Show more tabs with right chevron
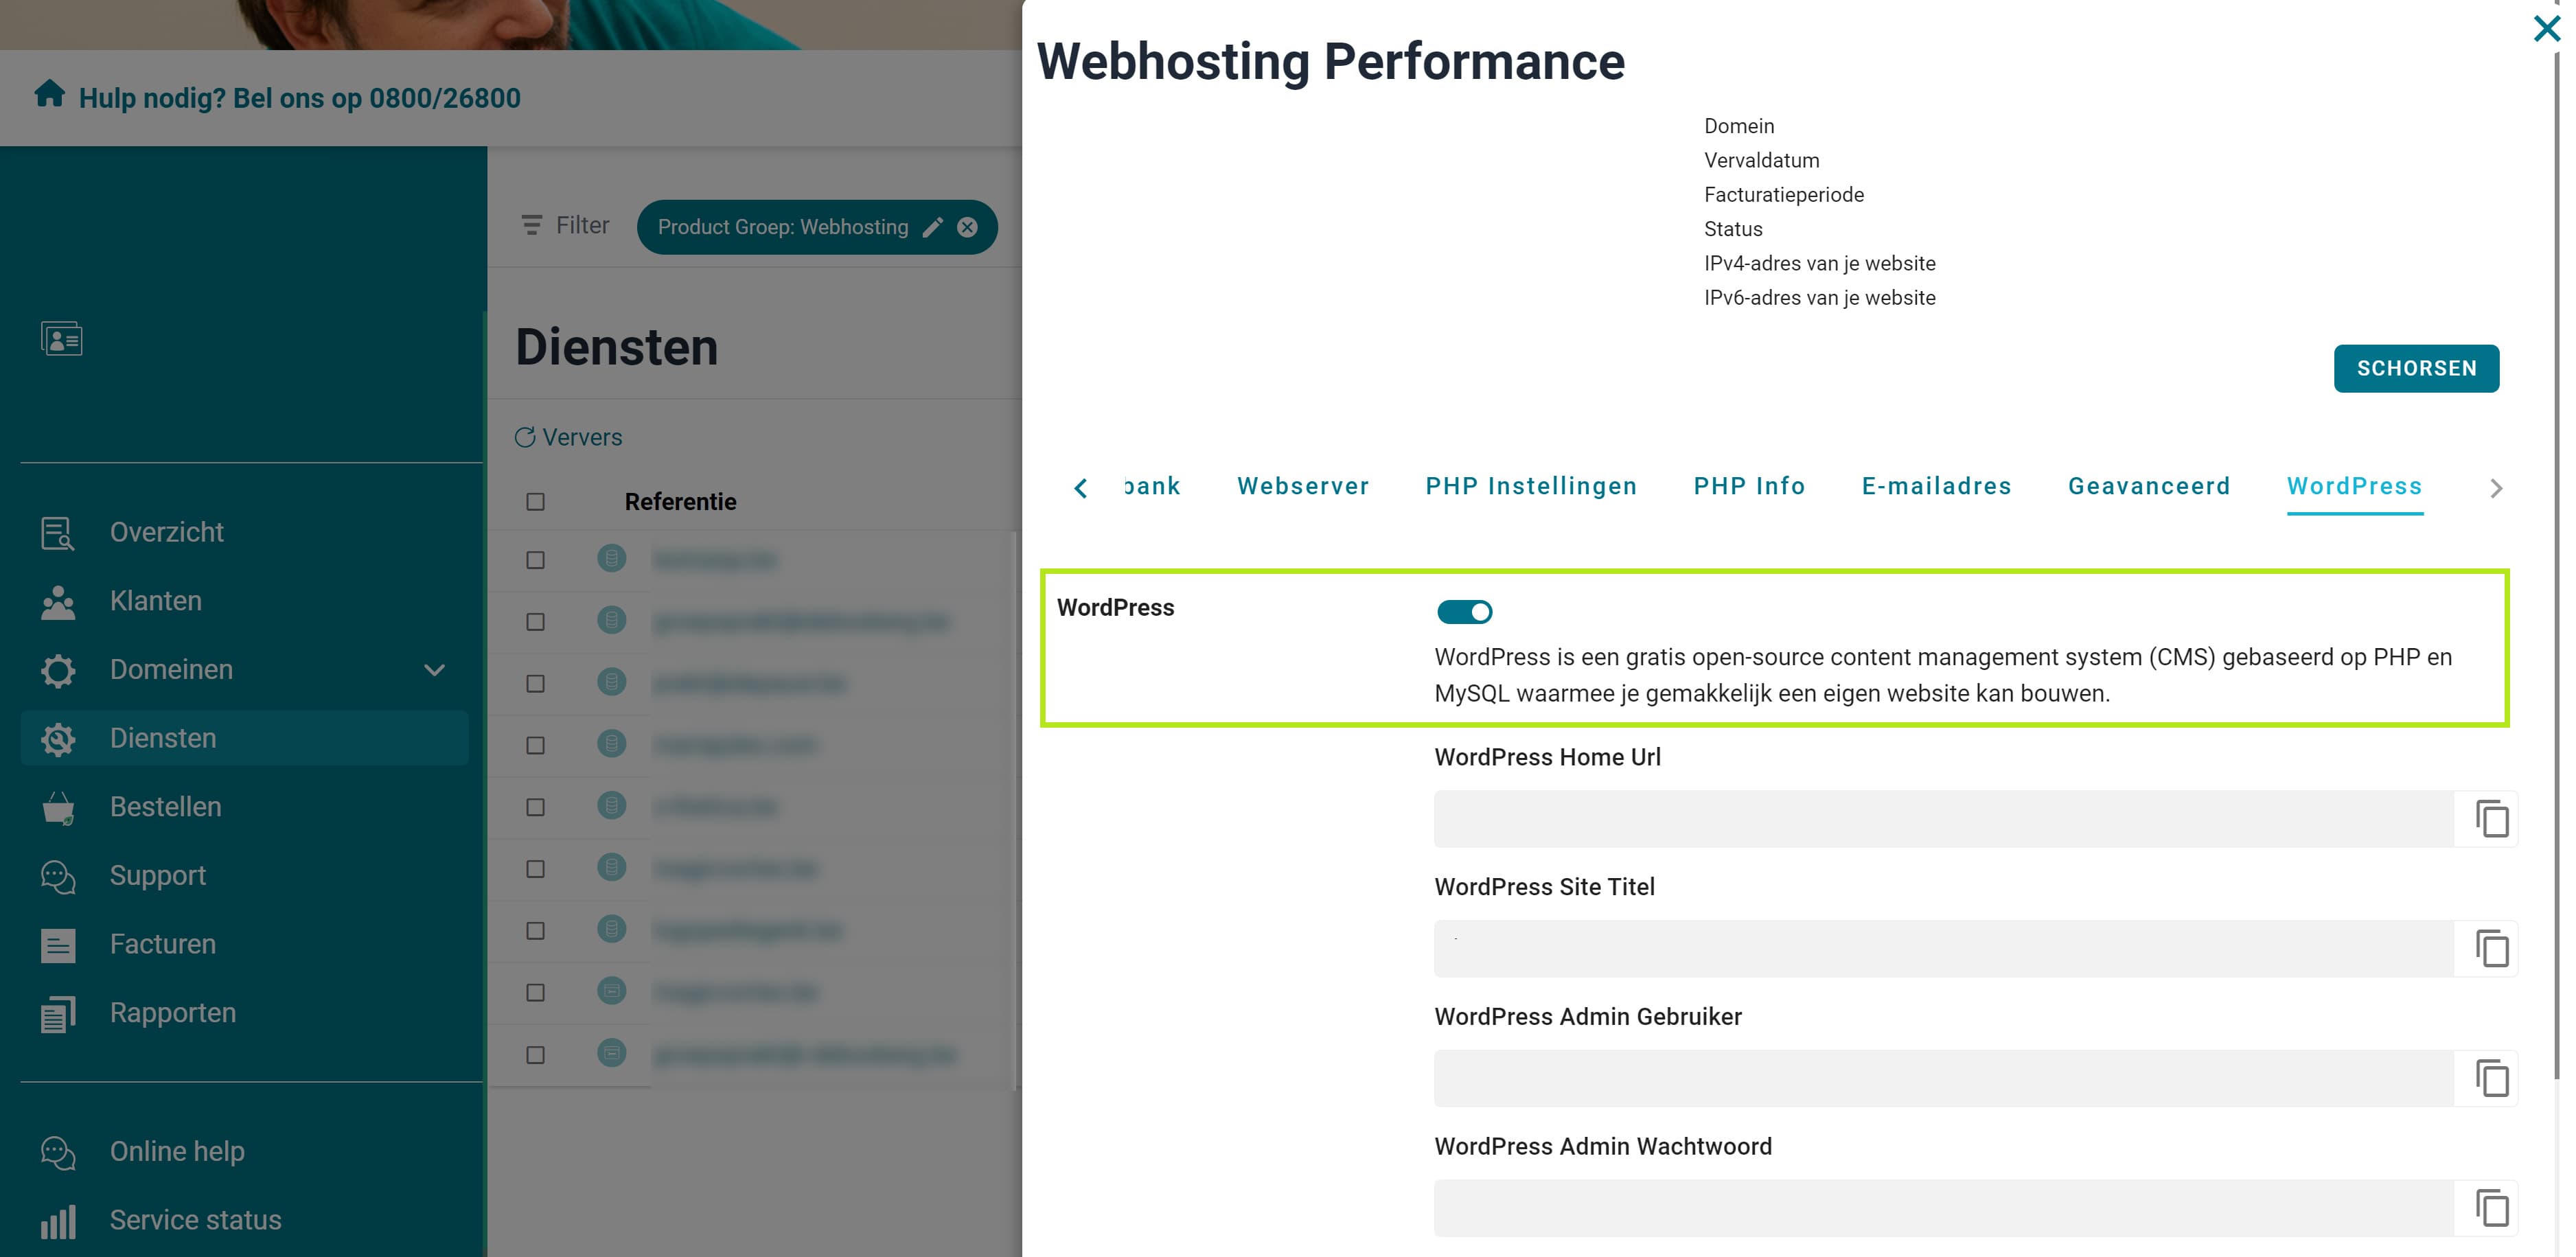Image resolution: width=2576 pixels, height=1257 pixels. click(x=2496, y=488)
